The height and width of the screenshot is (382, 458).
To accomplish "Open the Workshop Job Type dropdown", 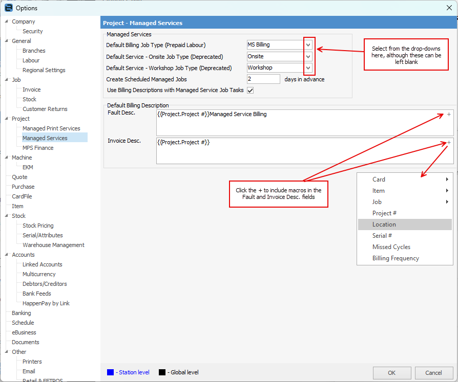I will [308, 68].
